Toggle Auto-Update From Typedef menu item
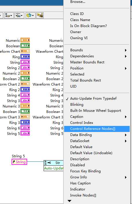The width and height of the screenshot is (132, 204). 97,99
